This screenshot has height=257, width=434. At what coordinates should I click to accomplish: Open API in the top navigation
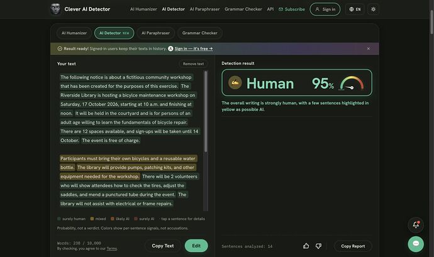[x=270, y=9]
